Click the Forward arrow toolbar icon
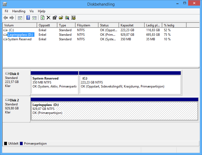This screenshot has width=202, height=155. [12, 18]
